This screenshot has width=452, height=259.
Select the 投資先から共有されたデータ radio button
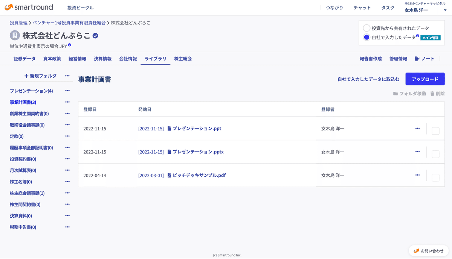click(366, 27)
